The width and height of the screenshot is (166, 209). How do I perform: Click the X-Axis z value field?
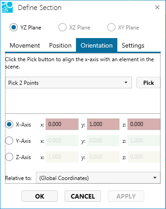tap(144, 124)
